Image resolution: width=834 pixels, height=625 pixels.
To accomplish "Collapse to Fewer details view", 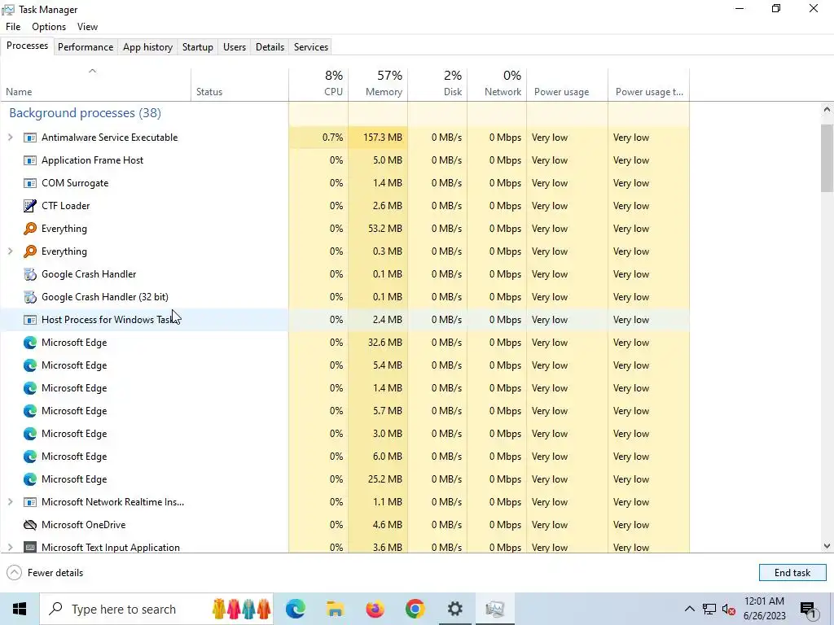I will tap(46, 573).
